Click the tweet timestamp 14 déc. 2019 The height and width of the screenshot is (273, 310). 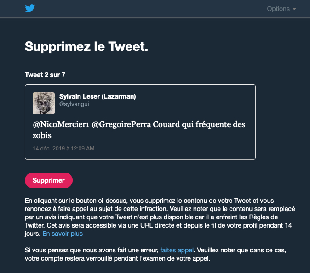[x=63, y=149]
